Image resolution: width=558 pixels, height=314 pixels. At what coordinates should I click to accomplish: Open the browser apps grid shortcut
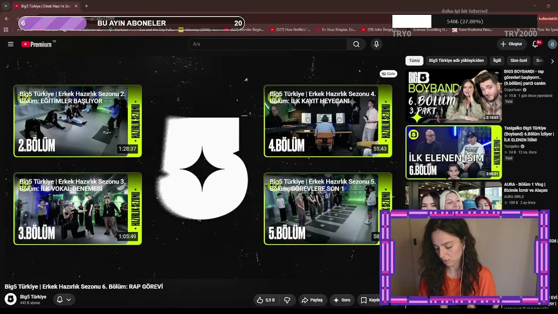pos(6,30)
